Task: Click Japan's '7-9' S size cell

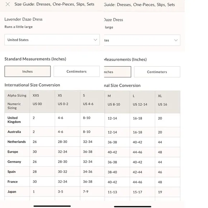Action: coord(86,192)
